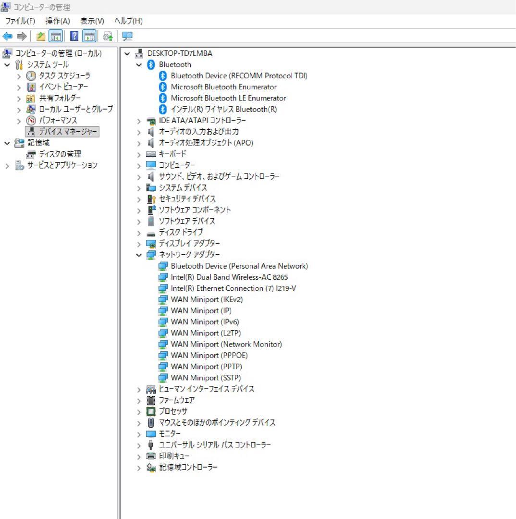Open the ファイル(F) menu
Viewport: 516px width, 519px height.
point(20,21)
